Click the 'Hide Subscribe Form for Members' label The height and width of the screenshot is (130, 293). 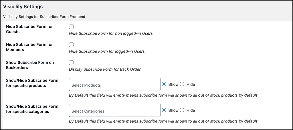pos(29,47)
